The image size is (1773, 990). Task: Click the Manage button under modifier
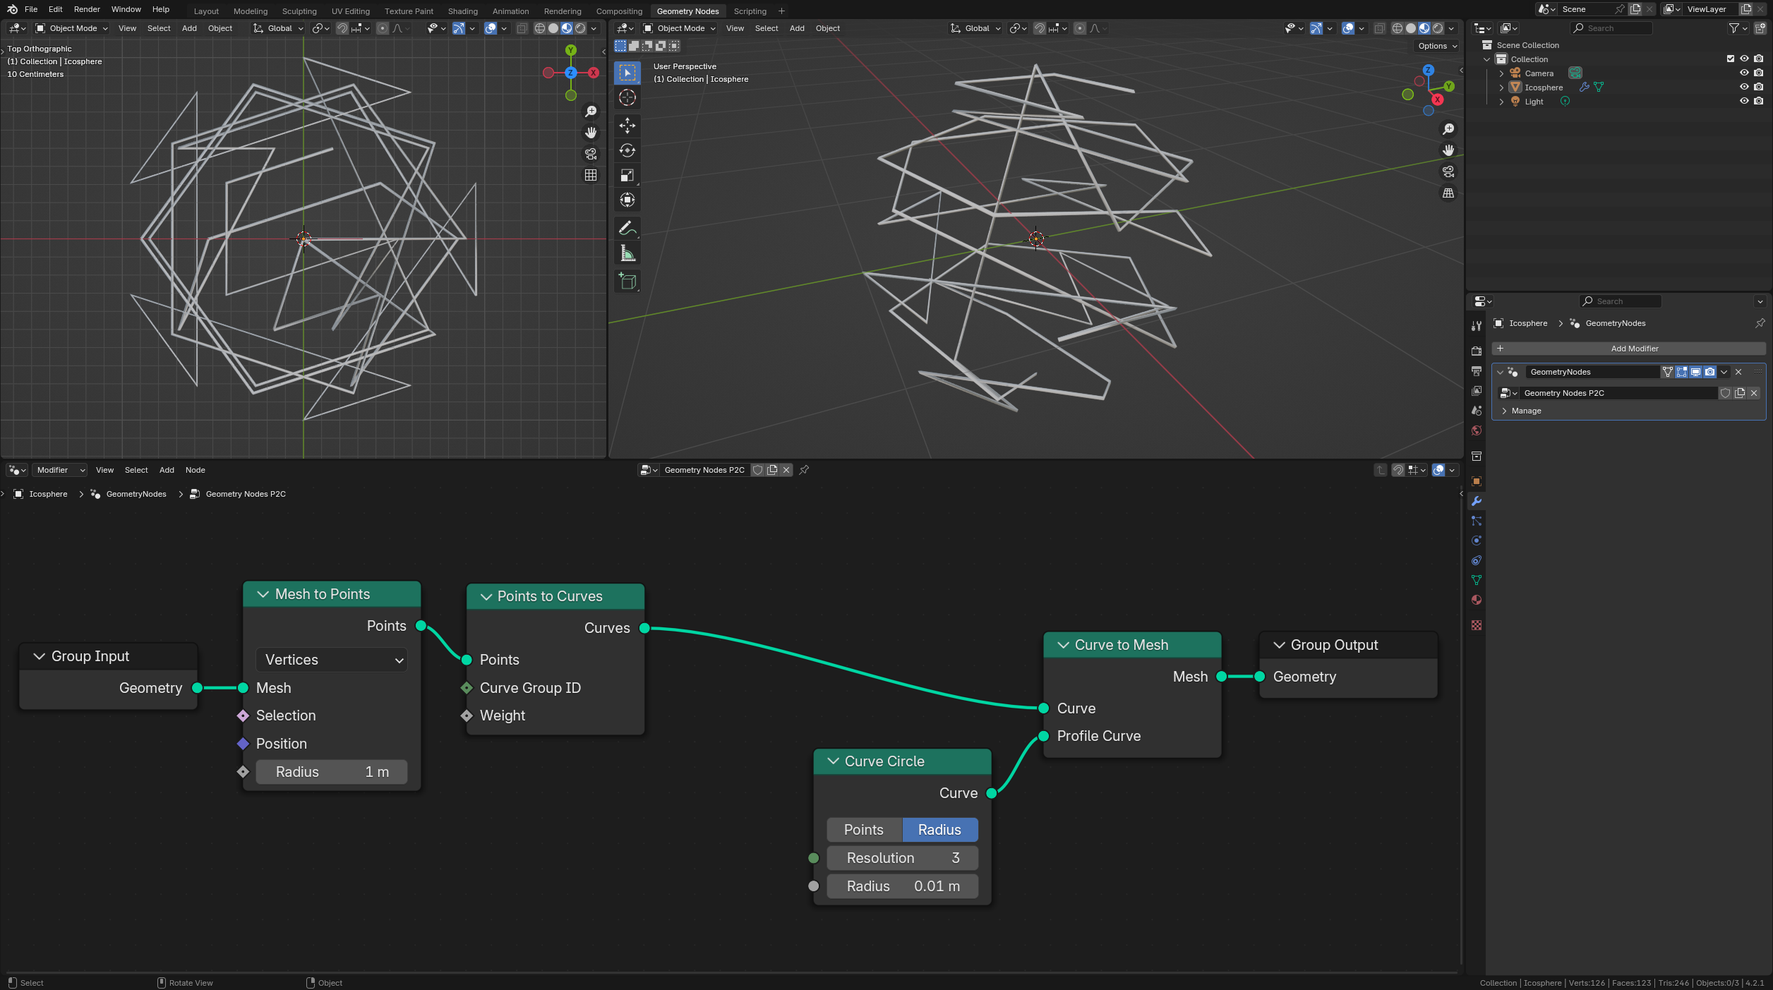(1526, 411)
